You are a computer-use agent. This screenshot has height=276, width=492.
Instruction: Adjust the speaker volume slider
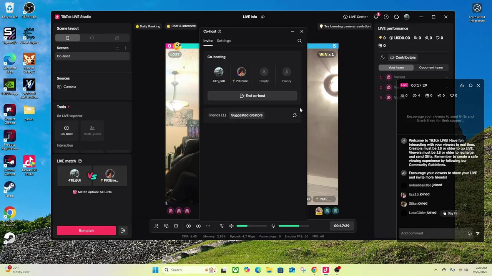[x=252, y=226]
